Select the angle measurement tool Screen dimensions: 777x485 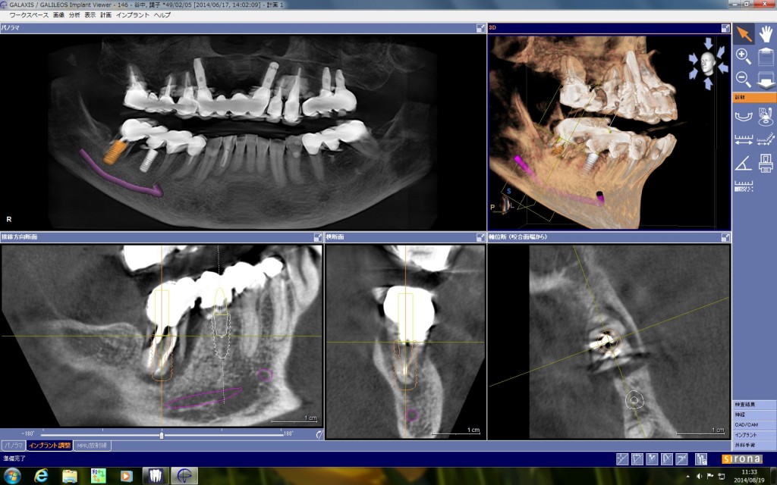point(744,163)
